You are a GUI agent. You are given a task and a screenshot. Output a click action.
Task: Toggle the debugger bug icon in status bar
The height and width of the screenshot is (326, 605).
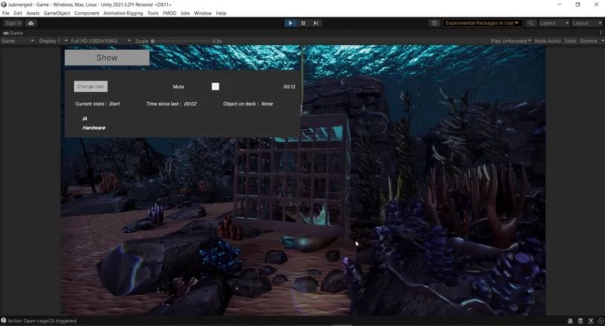[x=570, y=321]
